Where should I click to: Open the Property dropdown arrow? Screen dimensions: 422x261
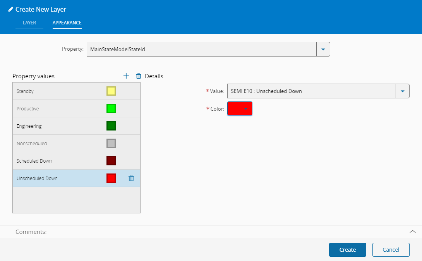click(323, 49)
